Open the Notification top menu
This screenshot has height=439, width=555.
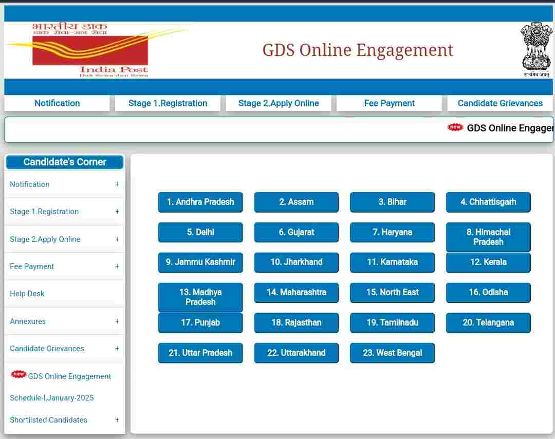(57, 103)
